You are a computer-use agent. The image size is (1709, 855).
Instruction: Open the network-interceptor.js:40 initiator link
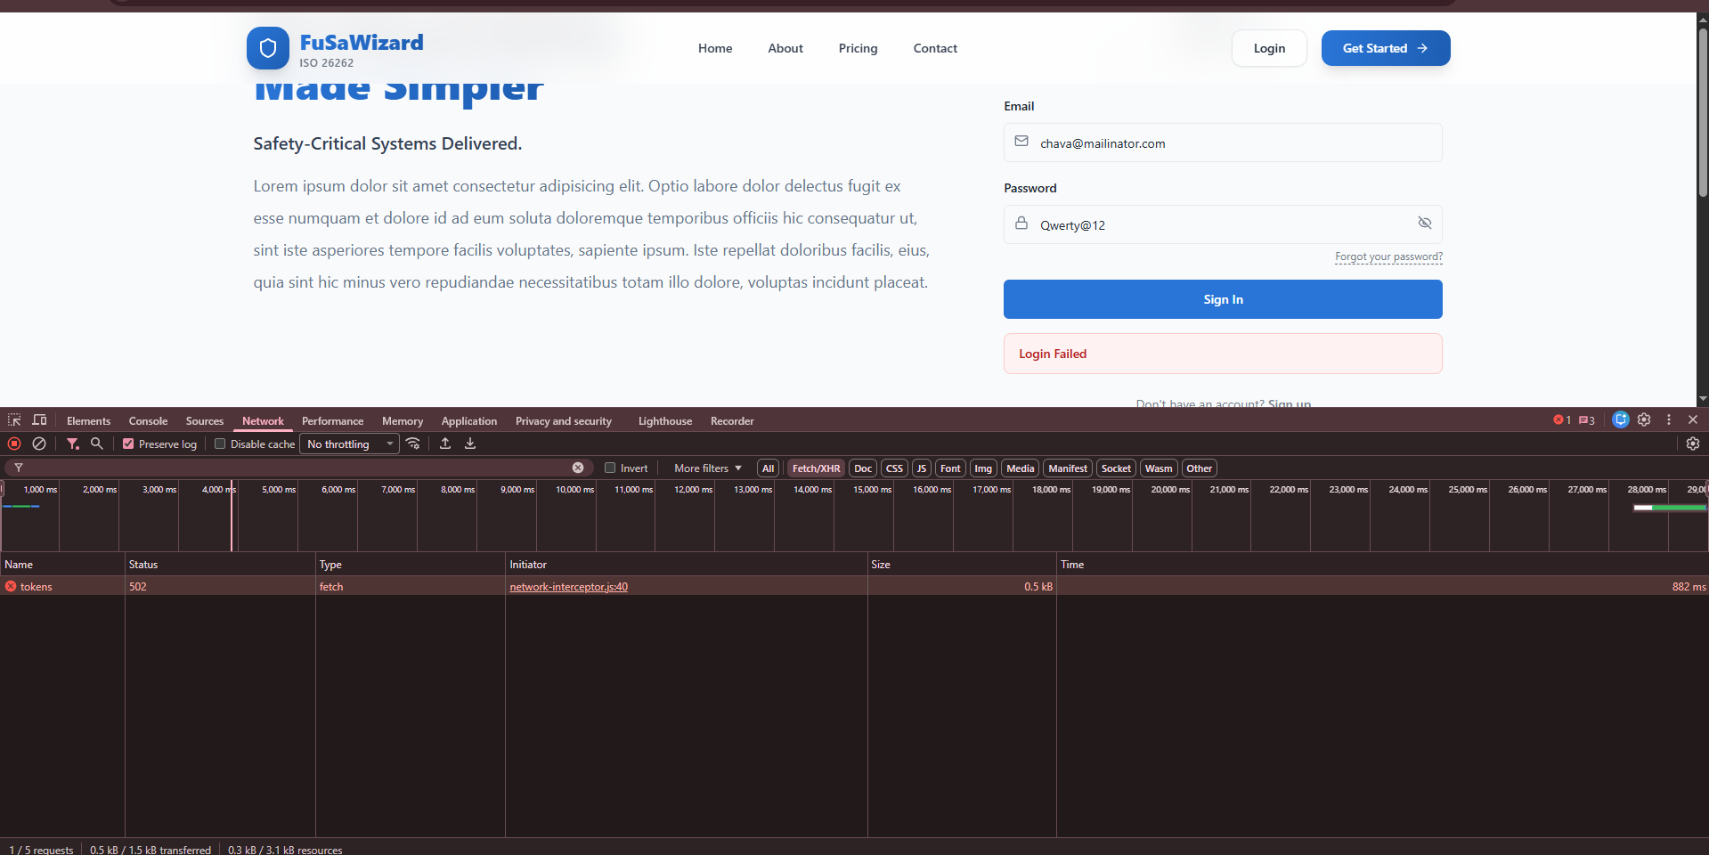pos(568,587)
